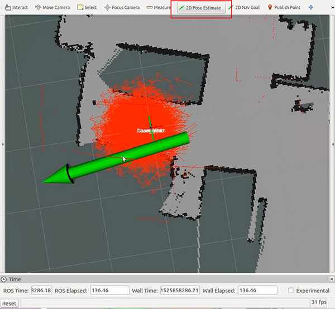Close the Time panel
Screen dimensions: 335x309
point(330,279)
